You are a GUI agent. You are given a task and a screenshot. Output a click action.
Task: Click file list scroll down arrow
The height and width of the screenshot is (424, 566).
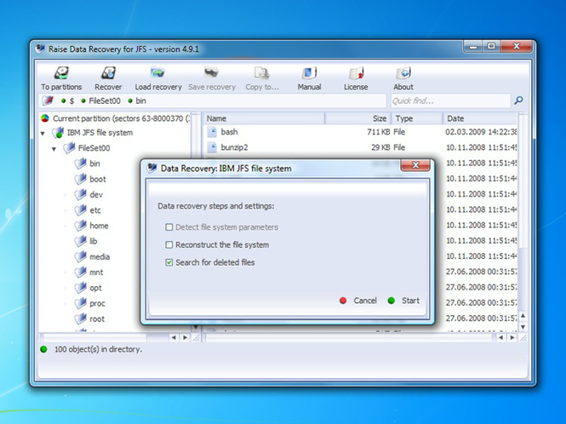523,327
